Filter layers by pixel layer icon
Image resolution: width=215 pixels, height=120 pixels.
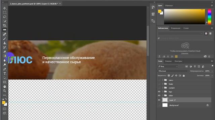[x=186, y=66]
